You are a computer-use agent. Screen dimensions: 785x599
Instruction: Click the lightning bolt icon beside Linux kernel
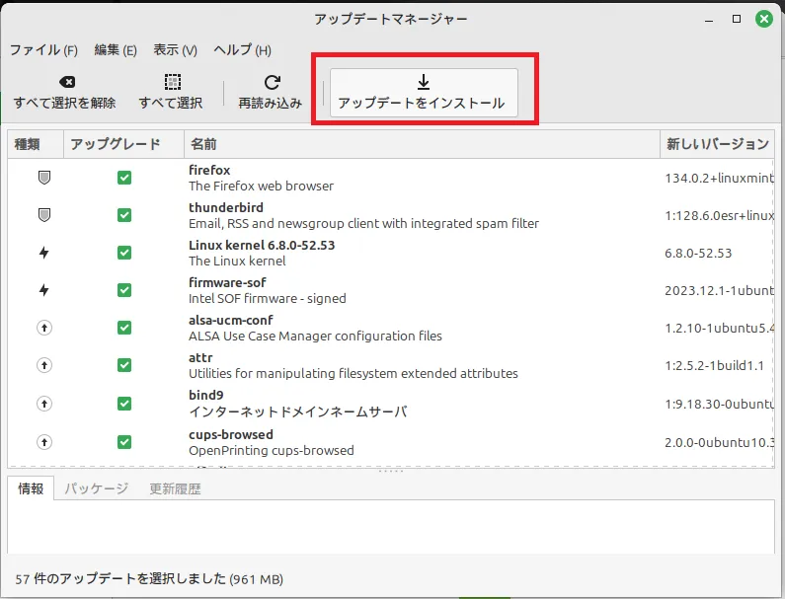[x=43, y=253]
